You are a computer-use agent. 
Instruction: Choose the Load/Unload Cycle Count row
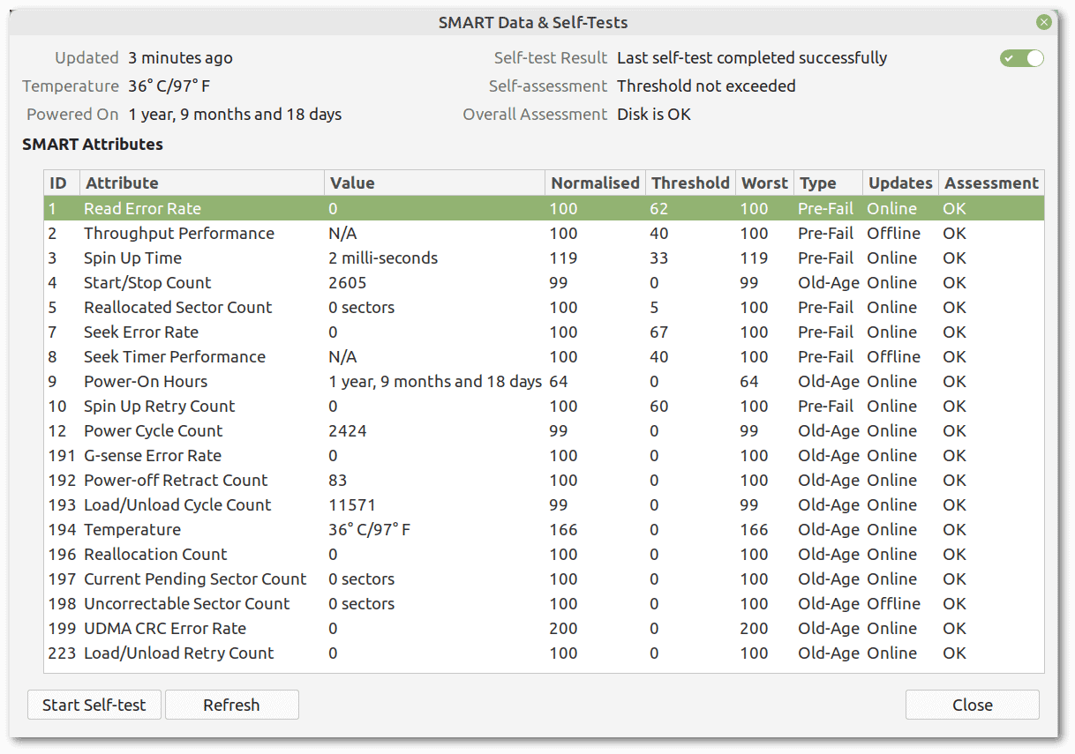[x=177, y=505]
